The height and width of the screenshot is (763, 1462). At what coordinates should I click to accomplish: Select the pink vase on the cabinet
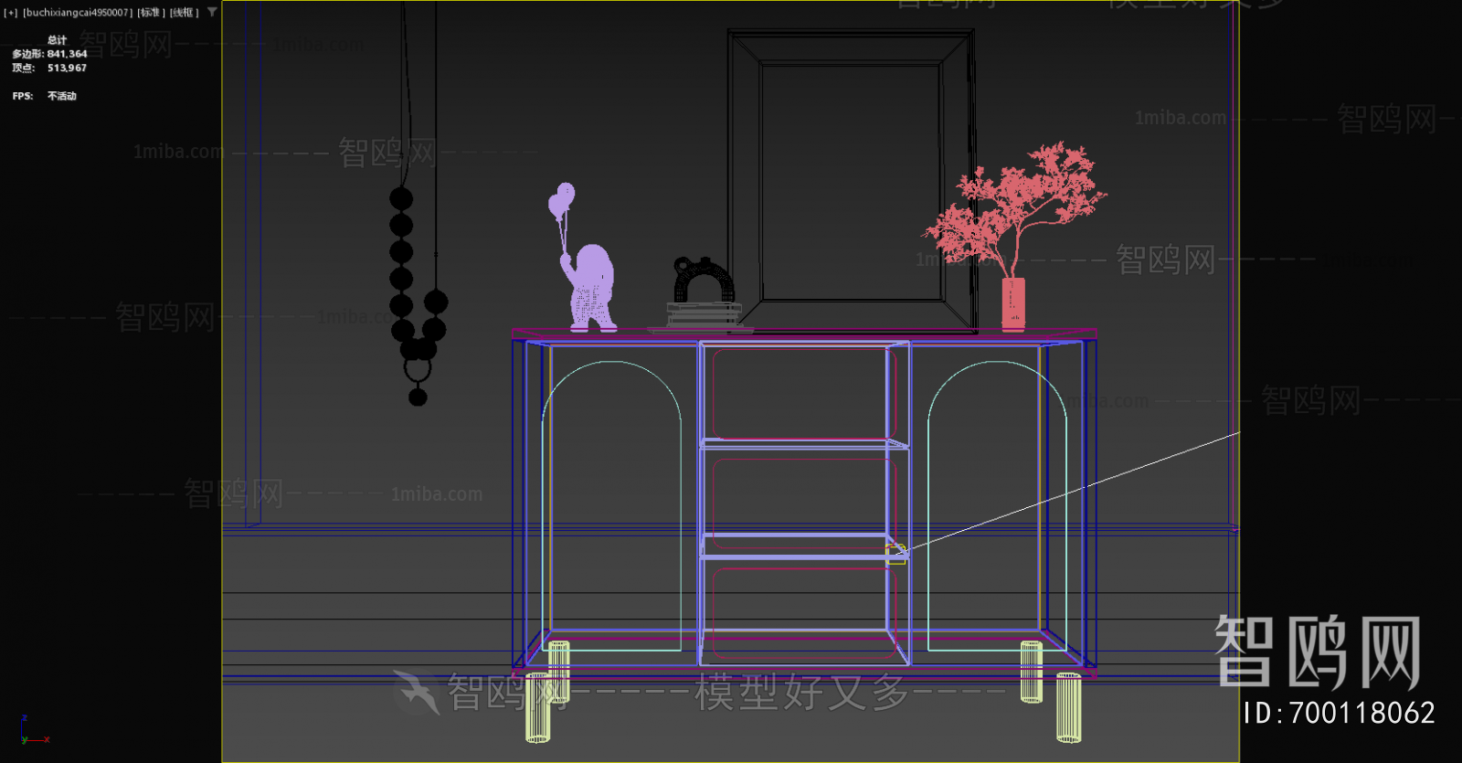pyautogui.click(x=1013, y=303)
